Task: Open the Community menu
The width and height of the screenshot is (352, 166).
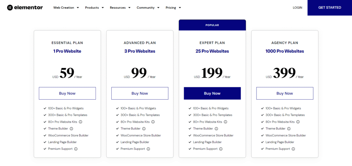Action: (x=147, y=8)
